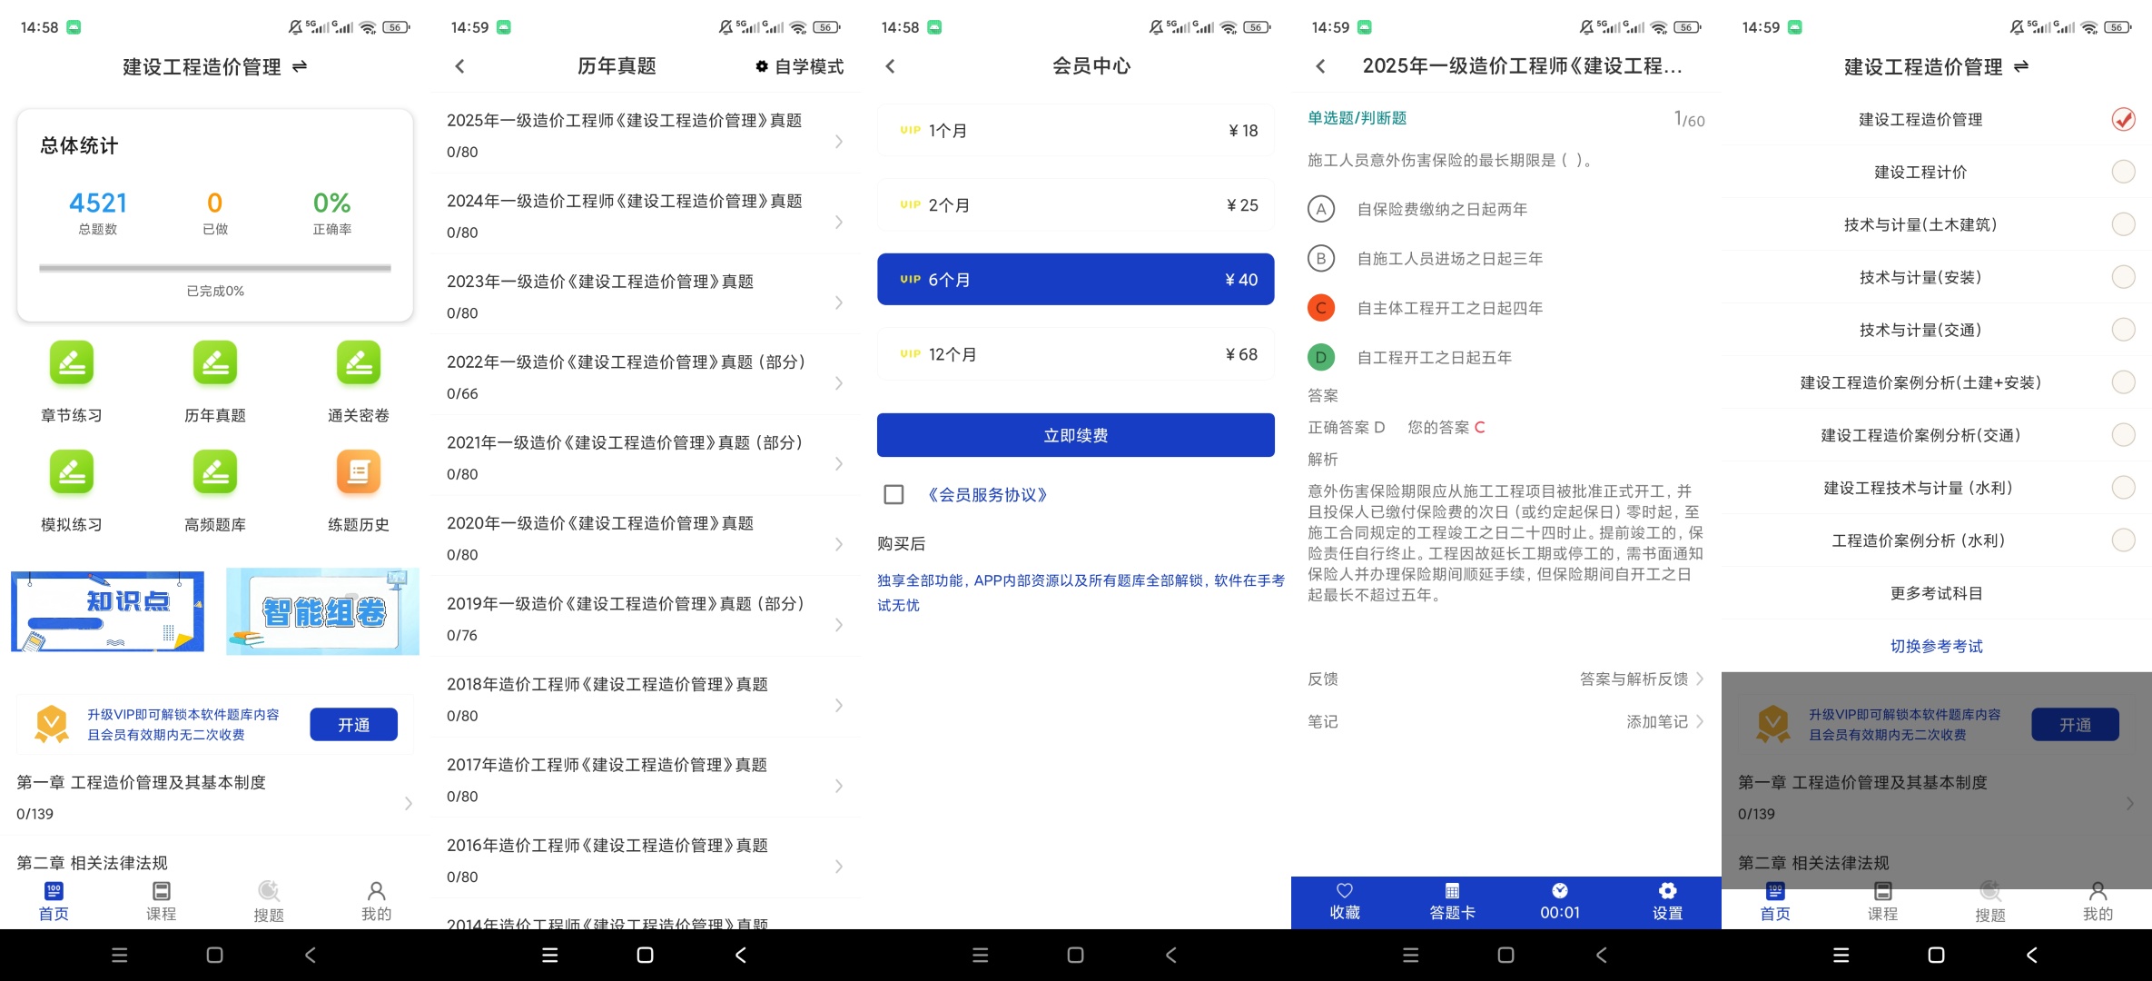Tap the 切换参考考试 link

click(1936, 646)
